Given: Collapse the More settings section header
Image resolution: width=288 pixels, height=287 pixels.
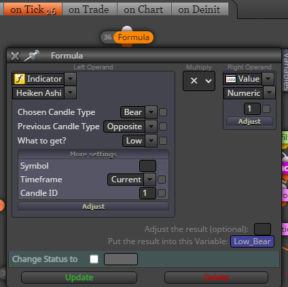Looking at the screenshot, I should tap(93, 154).
